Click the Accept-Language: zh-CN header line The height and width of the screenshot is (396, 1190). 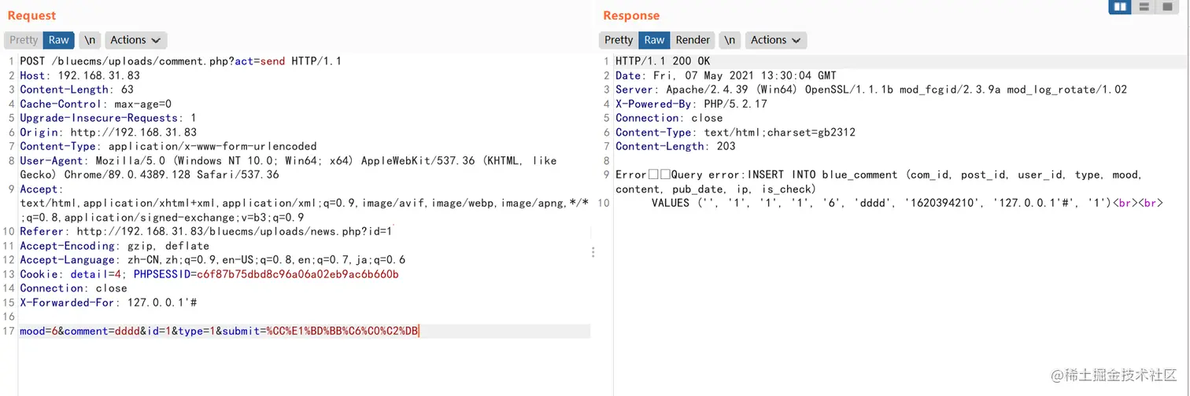pyautogui.click(x=213, y=259)
